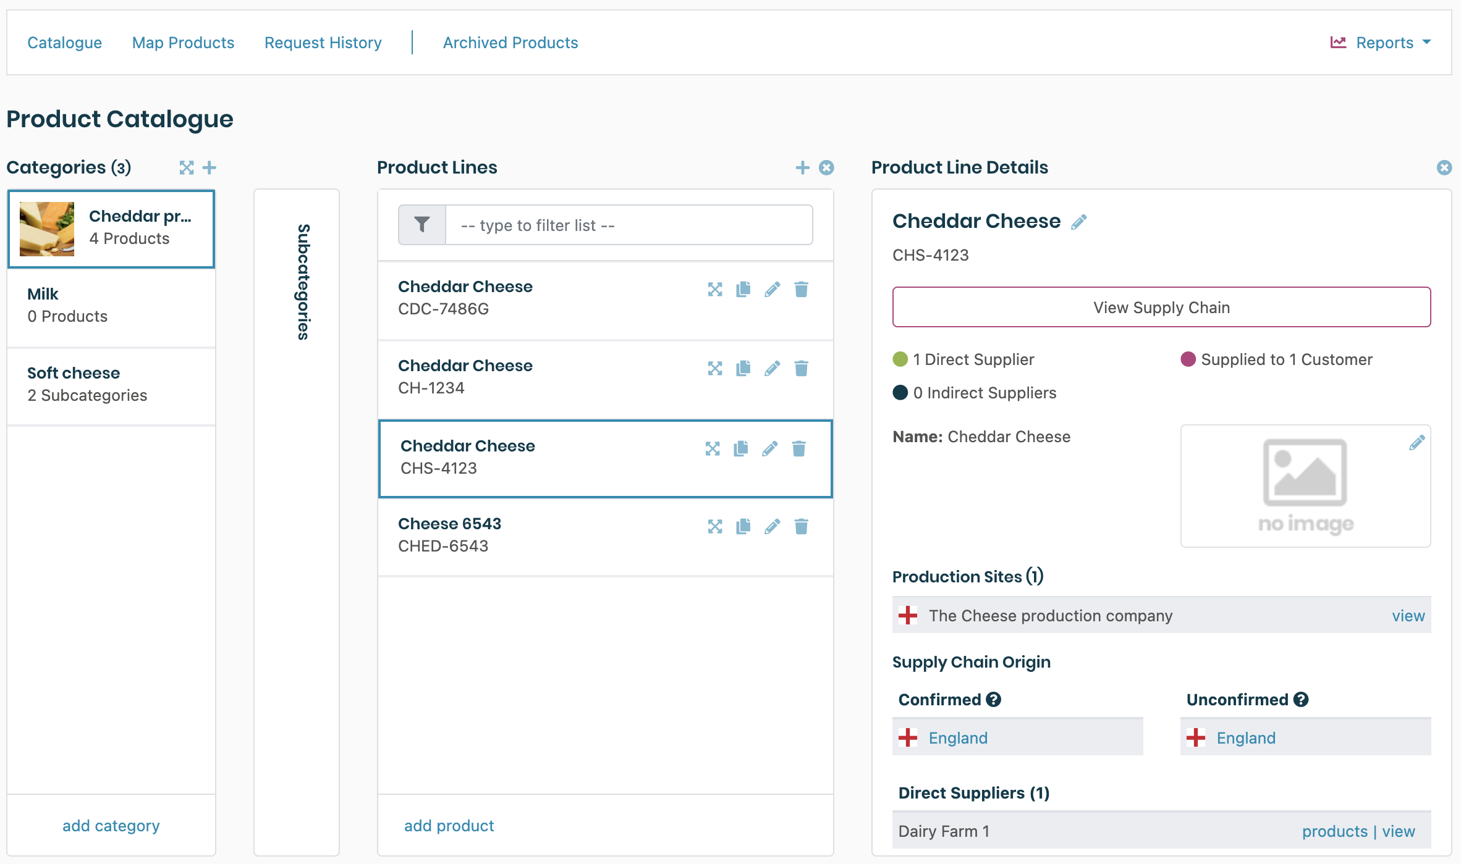Close the Product Lines panel
Image resolution: width=1461 pixels, height=864 pixels.
coord(826,168)
